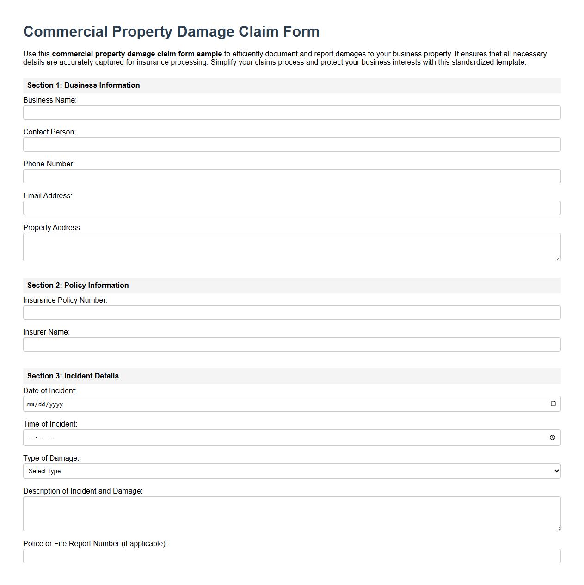
Task: Click the Email Address input box
Action: coord(292,208)
